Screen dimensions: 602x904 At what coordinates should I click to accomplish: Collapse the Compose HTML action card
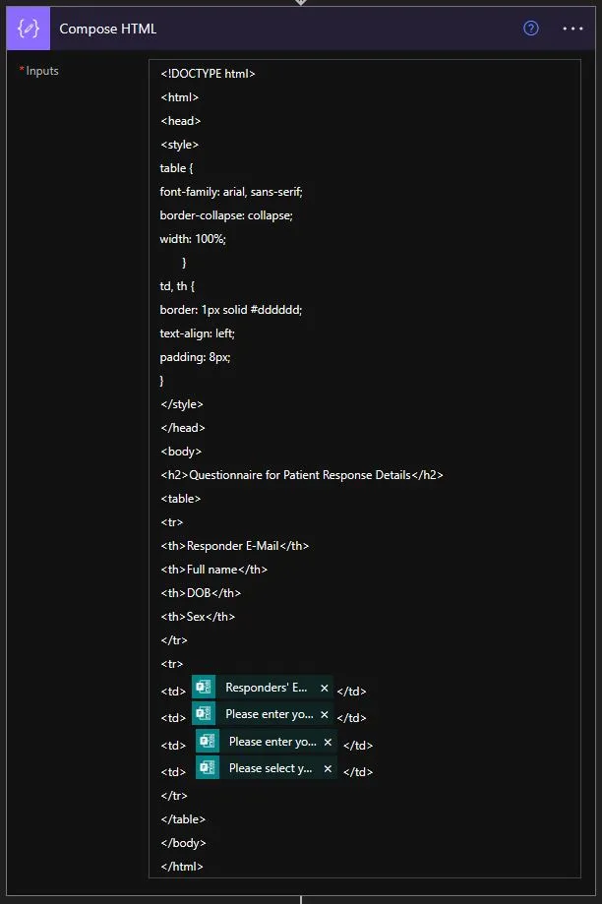pyautogui.click(x=108, y=29)
